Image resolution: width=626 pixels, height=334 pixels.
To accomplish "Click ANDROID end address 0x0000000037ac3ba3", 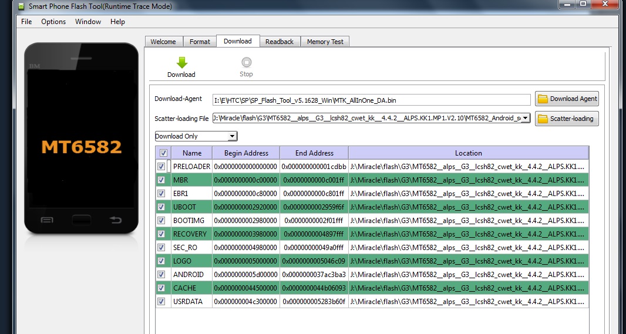I will point(314,275).
